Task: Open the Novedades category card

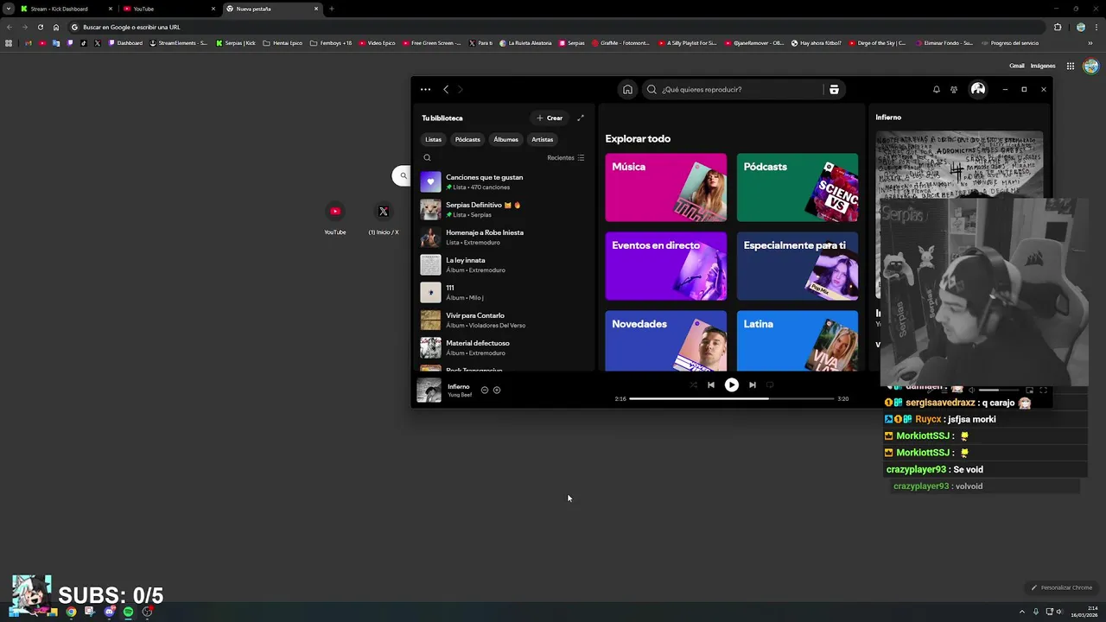Action: [666, 340]
